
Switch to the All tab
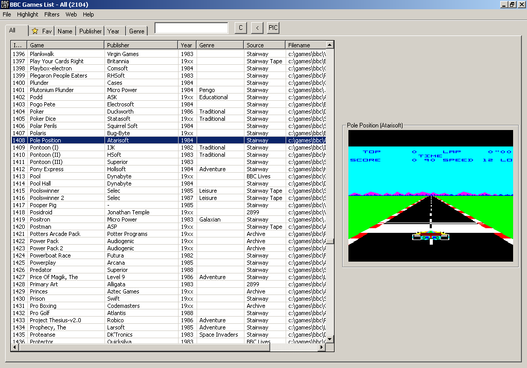(x=16, y=30)
